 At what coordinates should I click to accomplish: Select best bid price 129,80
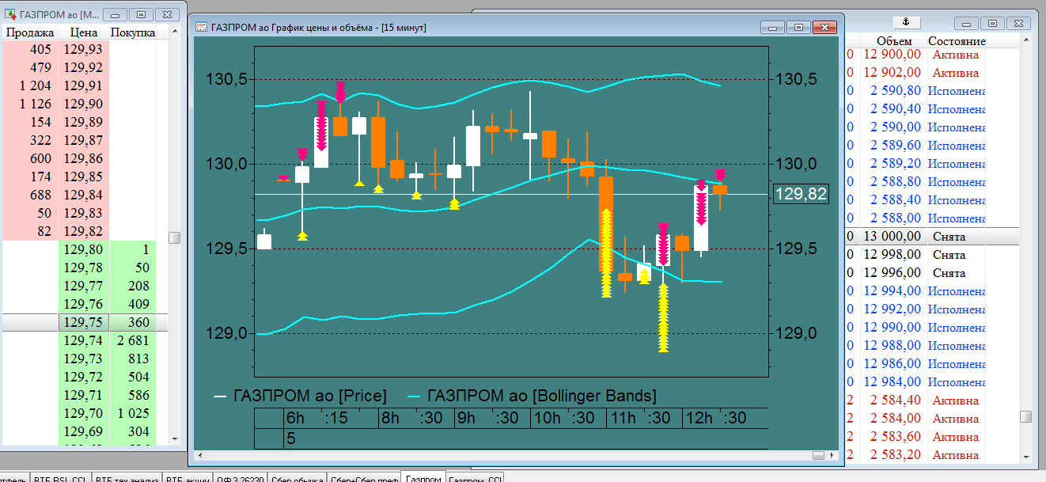(84, 249)
